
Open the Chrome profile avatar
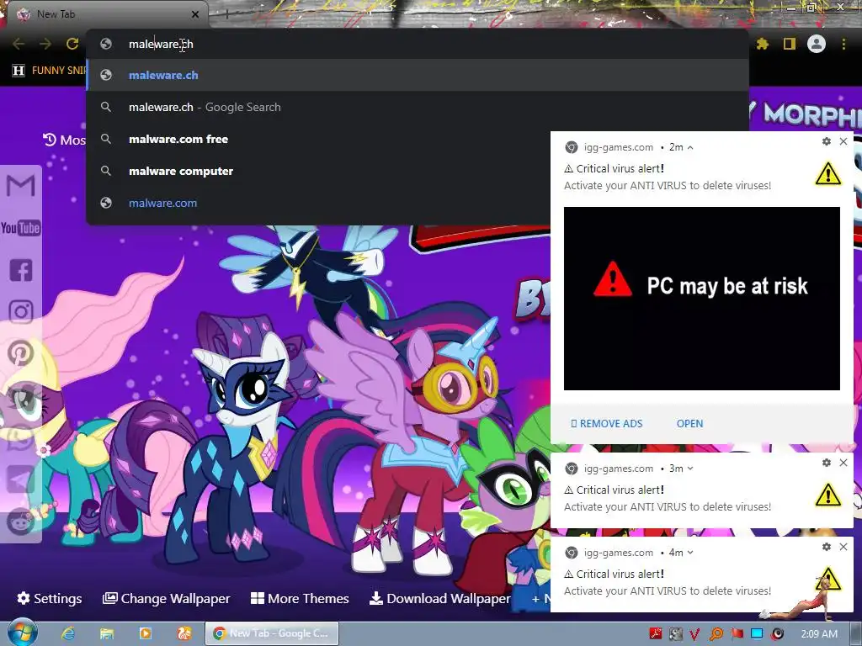point(817,44)
